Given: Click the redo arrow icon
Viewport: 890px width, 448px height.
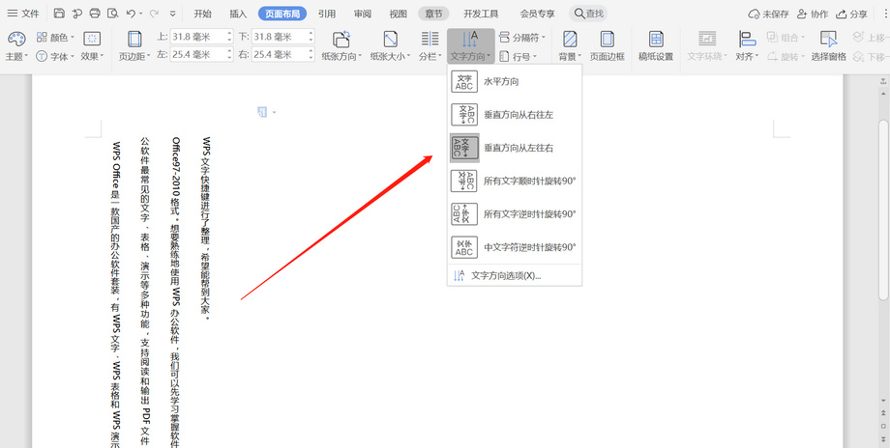Looking at the screenshot, I should click(x=155, y=14).
